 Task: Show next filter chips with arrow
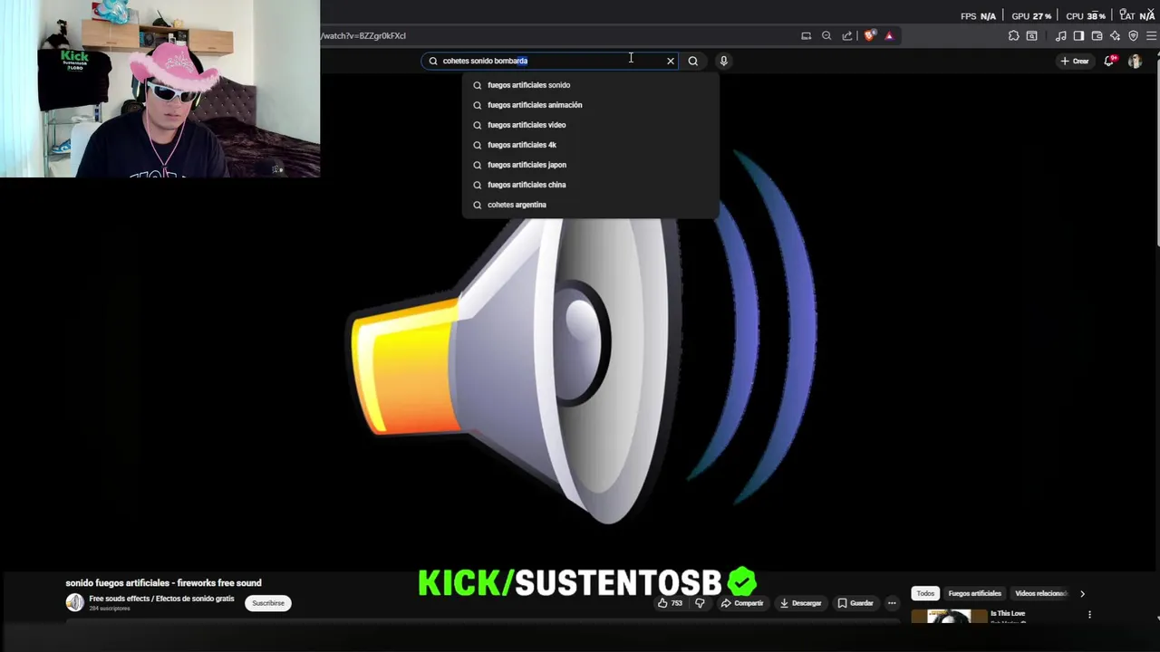pyautogui.click(x=1082, y=593)
